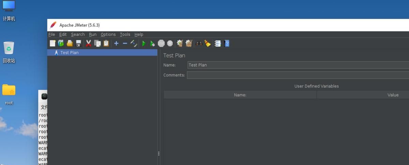409x165 pixels.
Task: Click the Paste clipboard icon
Action: [106, 44]
